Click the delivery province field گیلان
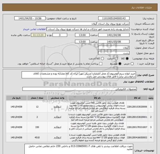 click(114, 48)
